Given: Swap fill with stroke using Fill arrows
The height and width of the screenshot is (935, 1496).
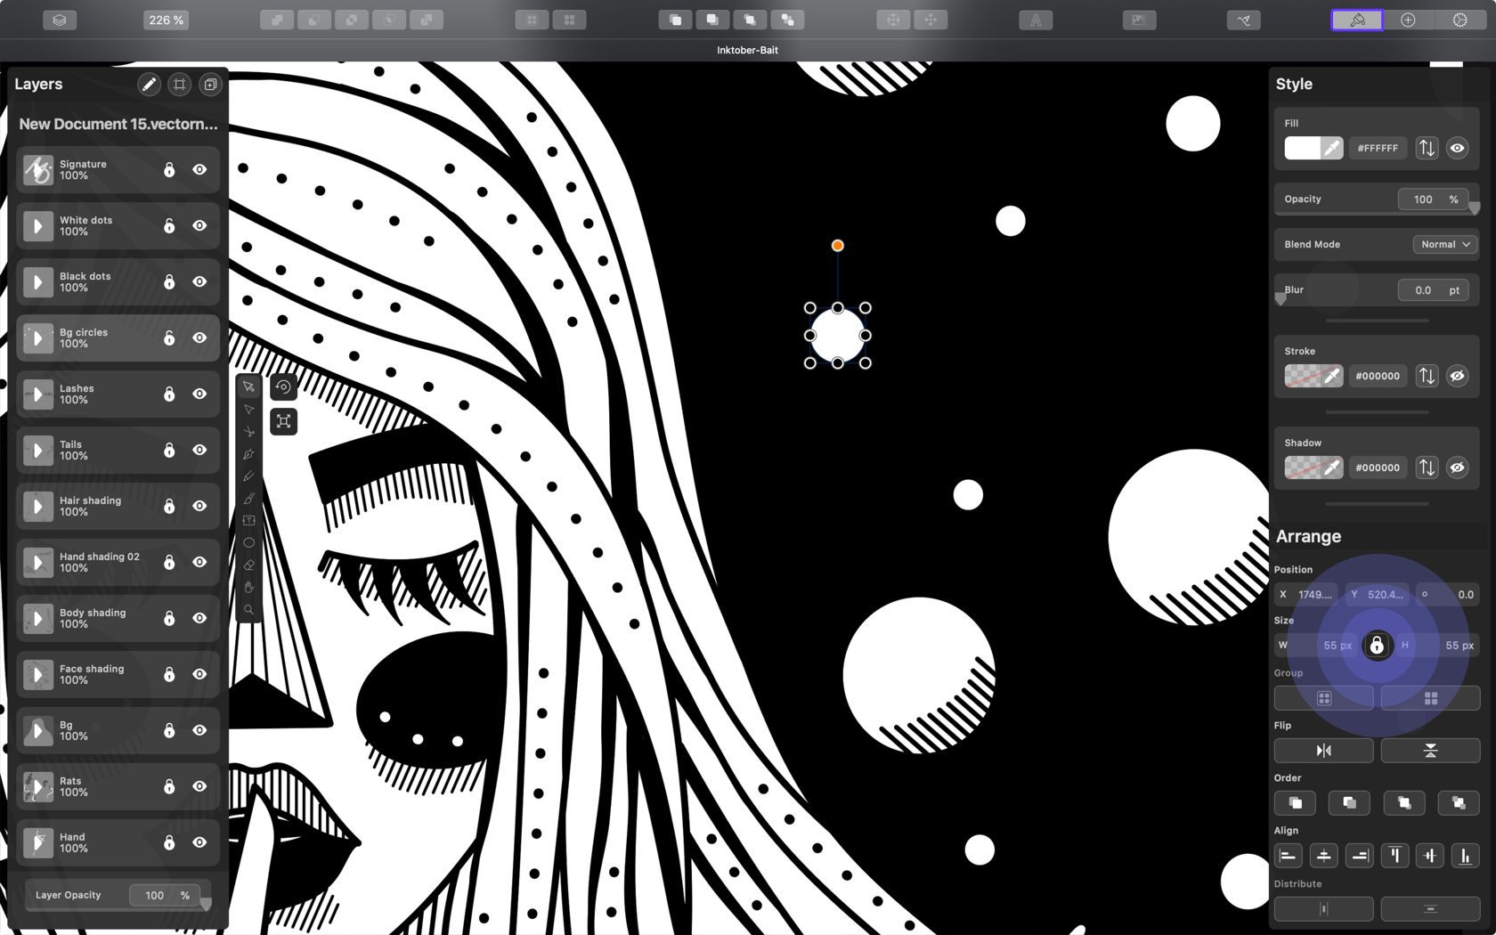Looking at the screenshot, I should [x=1427, y=149].
